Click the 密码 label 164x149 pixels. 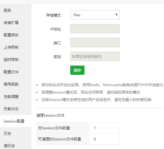pos(57,57)
